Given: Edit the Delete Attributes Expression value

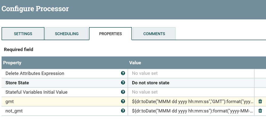Looking at the screenshot, I should pos(191,73).
